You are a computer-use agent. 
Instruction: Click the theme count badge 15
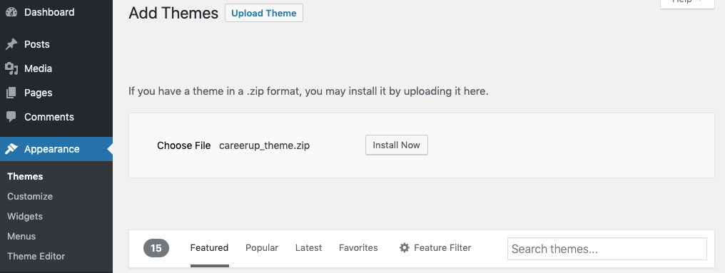coord(156,248)
